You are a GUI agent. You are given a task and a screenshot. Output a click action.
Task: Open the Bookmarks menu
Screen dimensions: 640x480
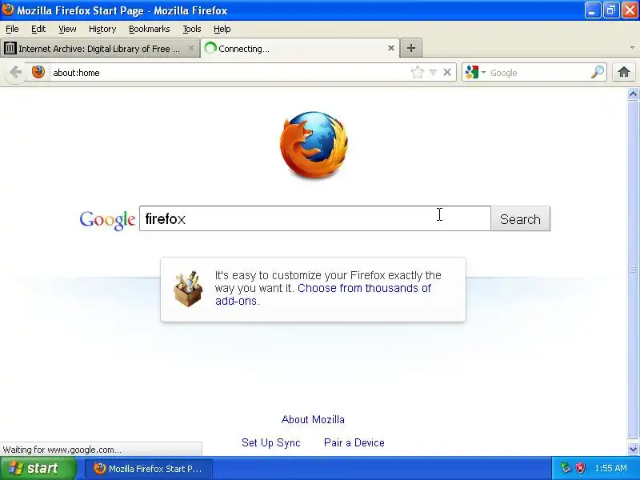pos(150,29)
